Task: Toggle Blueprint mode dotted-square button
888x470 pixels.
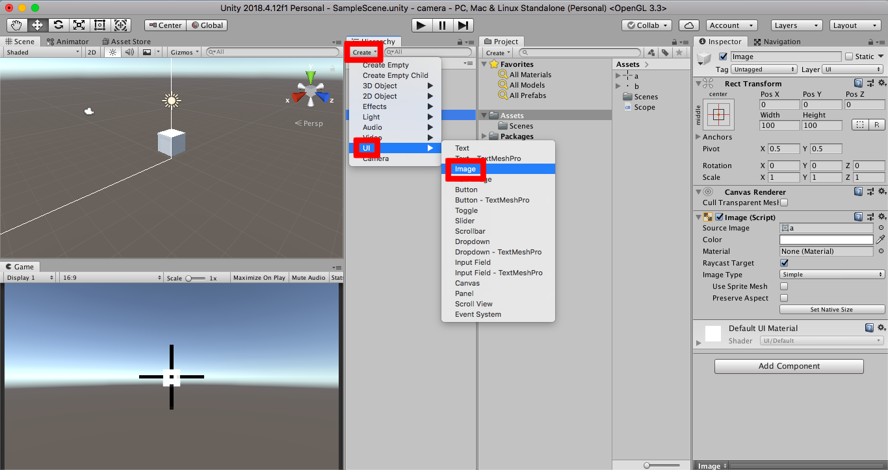Action: pyautogui.click(x=859, y=125)
